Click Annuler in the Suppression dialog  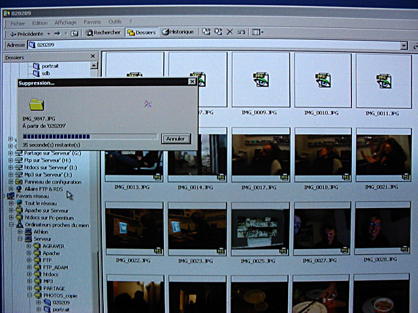[x=176, y=139]
